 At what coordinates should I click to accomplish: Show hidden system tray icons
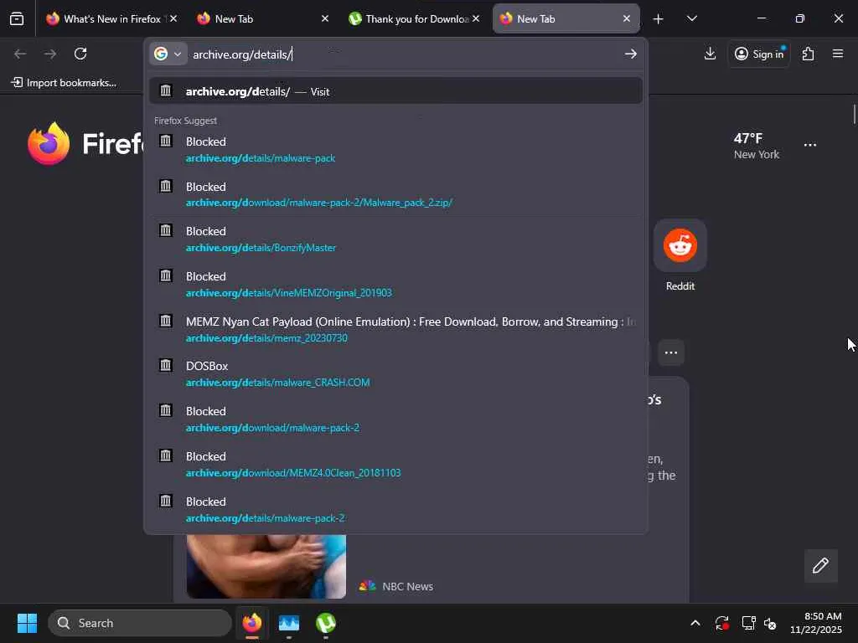(x=695, y=623)
